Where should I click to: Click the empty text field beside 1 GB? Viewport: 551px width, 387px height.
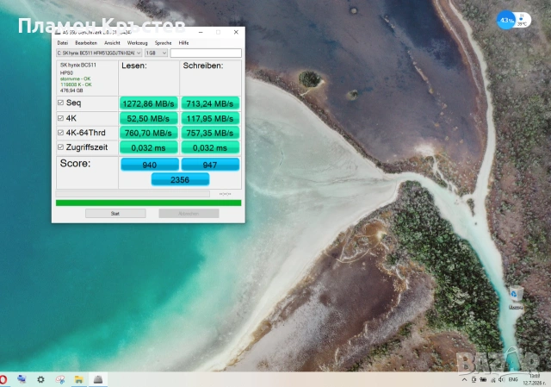click(206, 53)
